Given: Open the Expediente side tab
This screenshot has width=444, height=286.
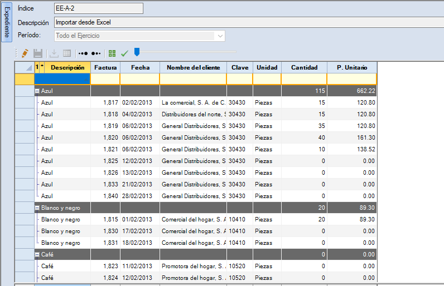Looking at the screenshot, I should [x=7, y=23].
